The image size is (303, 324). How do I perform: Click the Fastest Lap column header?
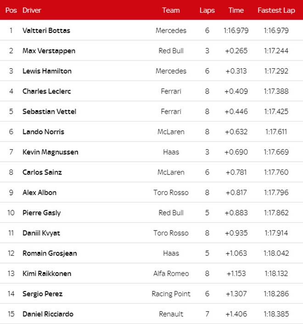tap(276, 10)
